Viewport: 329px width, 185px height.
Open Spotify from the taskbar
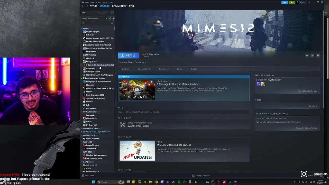(x=179, y=182)
